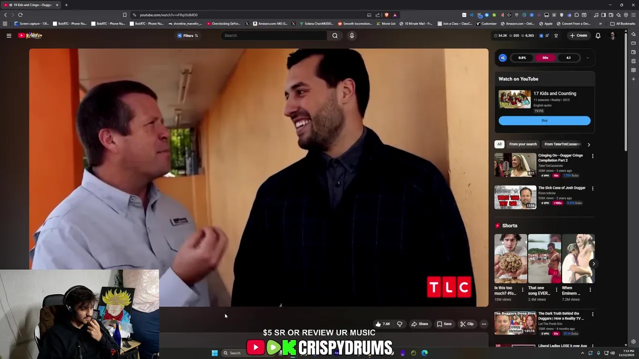The width and height of the screenshot is (639, 359).
Task: Show more Shorts with the next arrow
Action: click(x=593, y=264)
